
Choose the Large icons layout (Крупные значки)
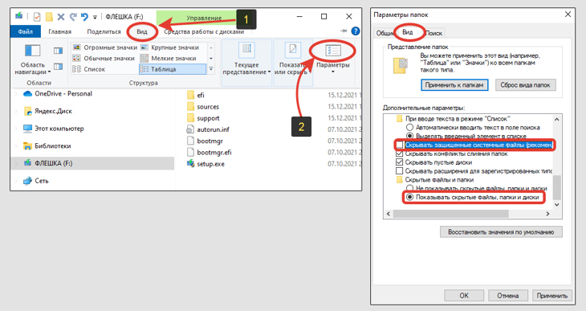pyautogui.click(x=170, y=47)
